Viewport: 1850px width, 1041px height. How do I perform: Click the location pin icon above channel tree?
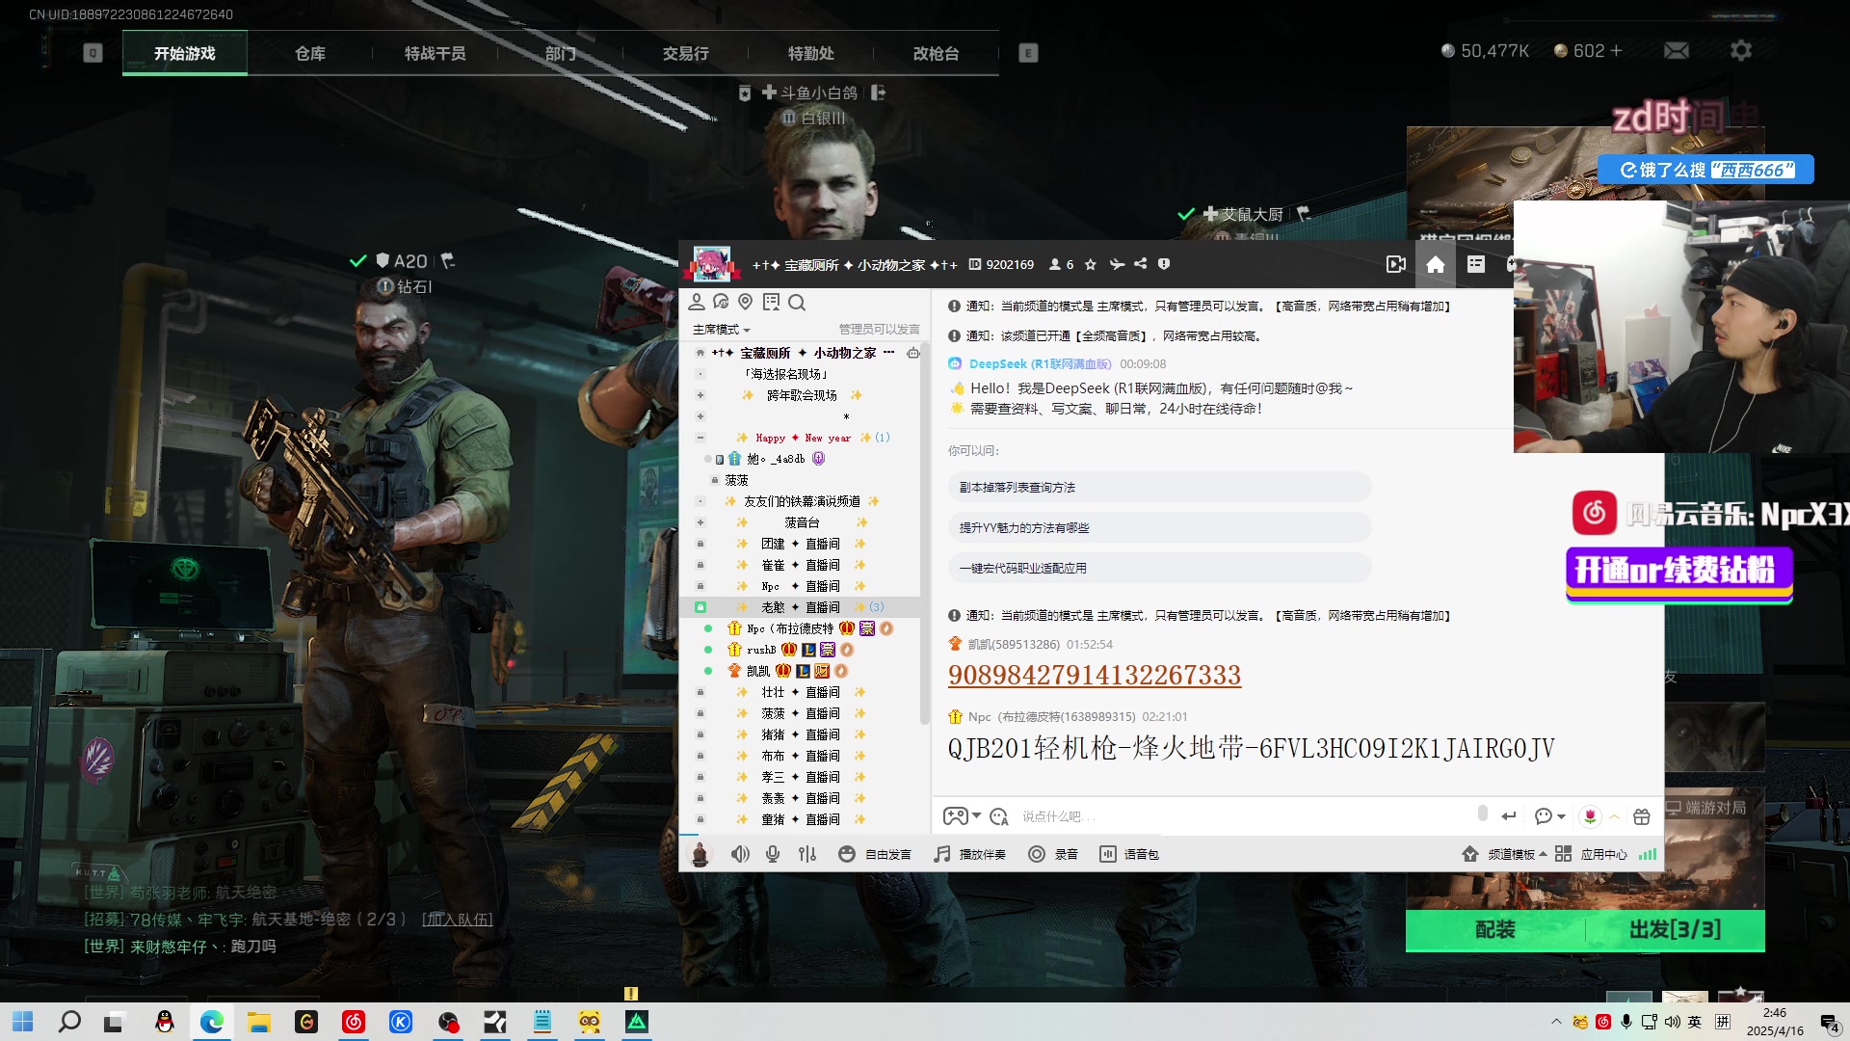(745, 303)
